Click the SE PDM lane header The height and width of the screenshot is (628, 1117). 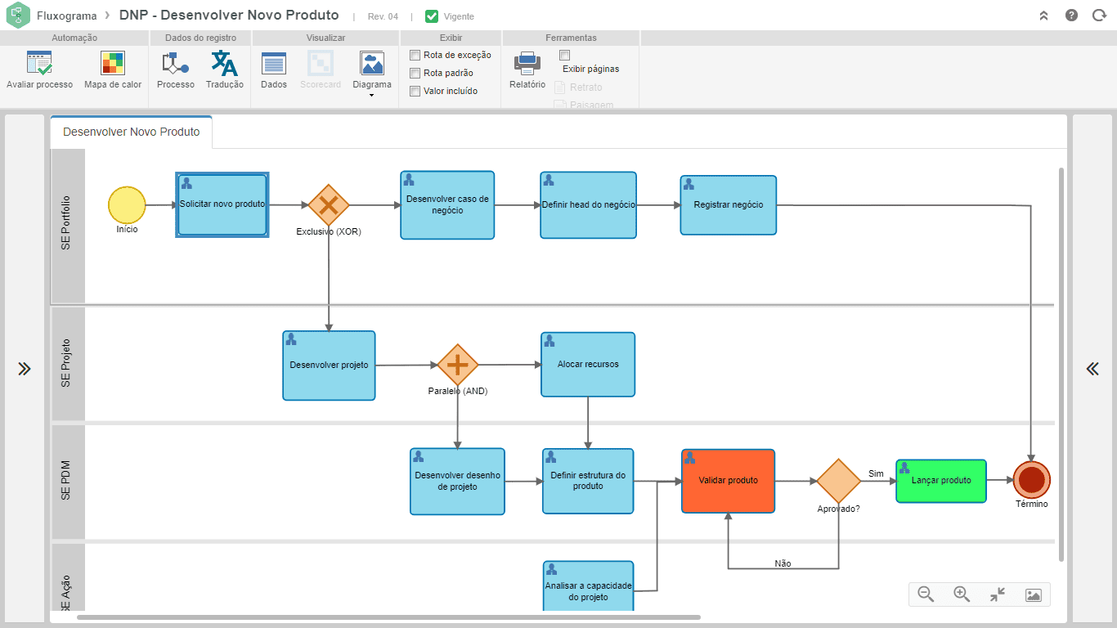coord(68,481)
